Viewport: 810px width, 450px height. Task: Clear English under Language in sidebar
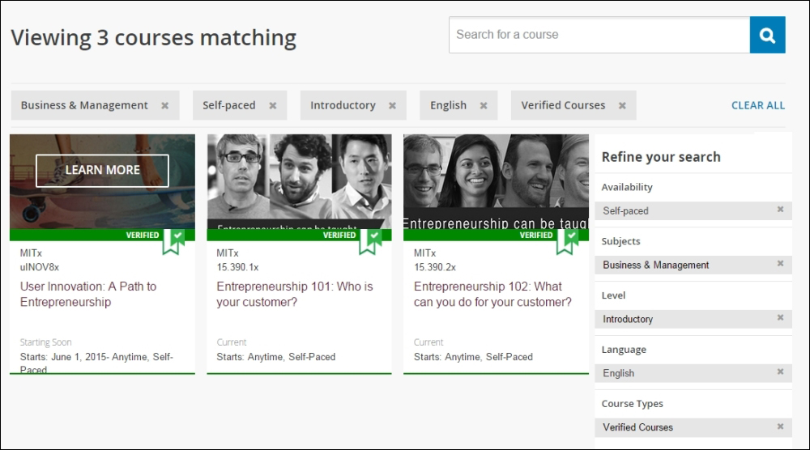pos(781,372)
